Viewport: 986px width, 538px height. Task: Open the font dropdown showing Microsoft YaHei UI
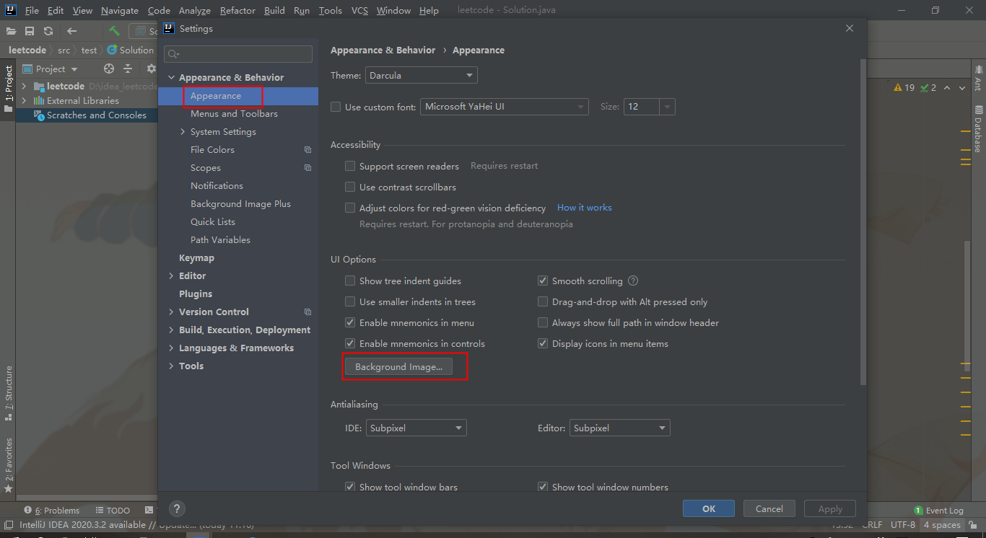coord(505,107)
